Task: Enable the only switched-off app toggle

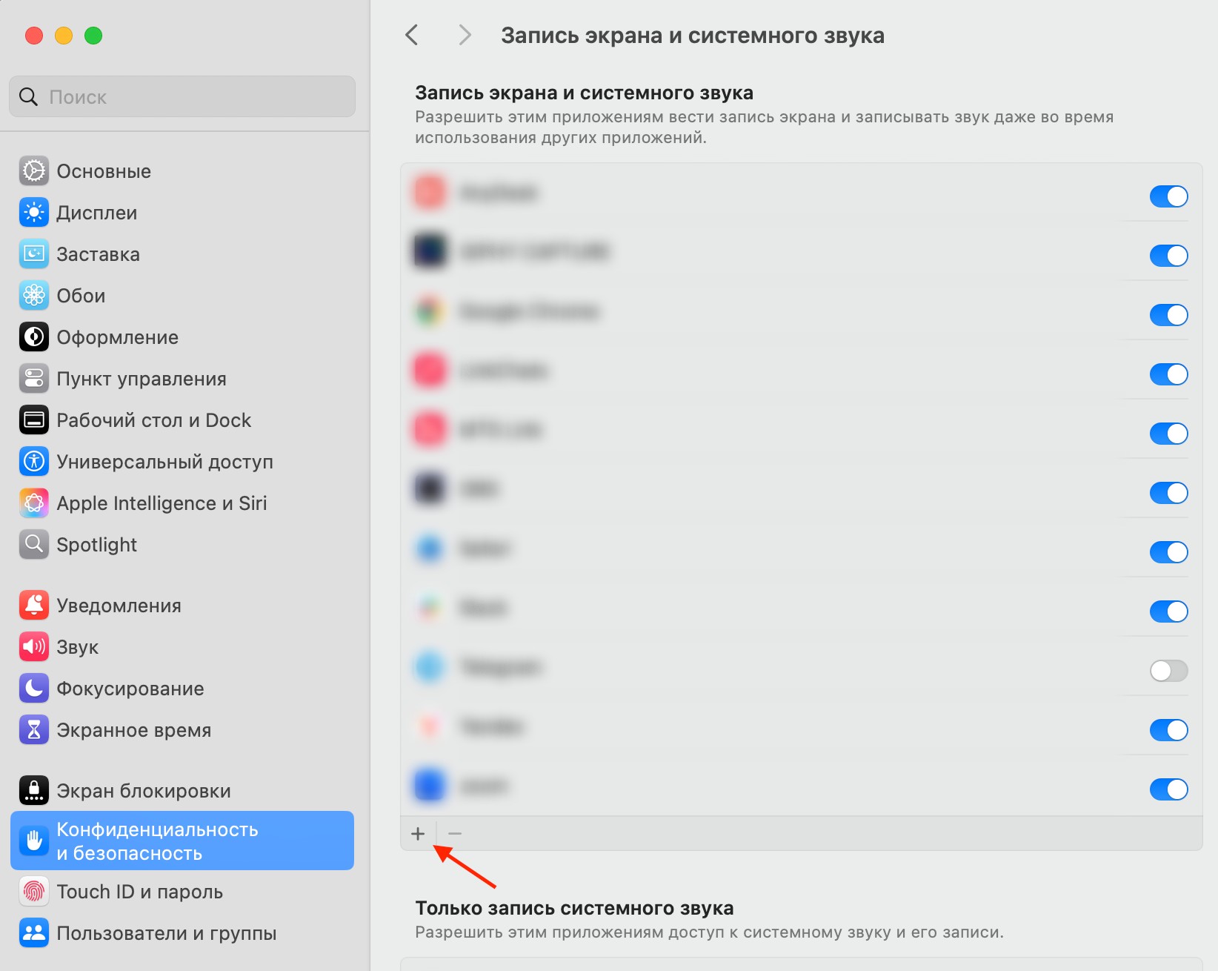Action: click(x=1168, y=671)
